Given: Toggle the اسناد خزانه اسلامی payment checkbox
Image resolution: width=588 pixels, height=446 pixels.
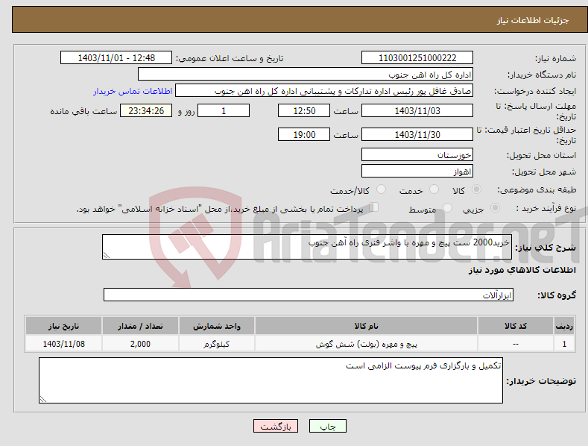Looking at the screenshot, I should [373, 207].
